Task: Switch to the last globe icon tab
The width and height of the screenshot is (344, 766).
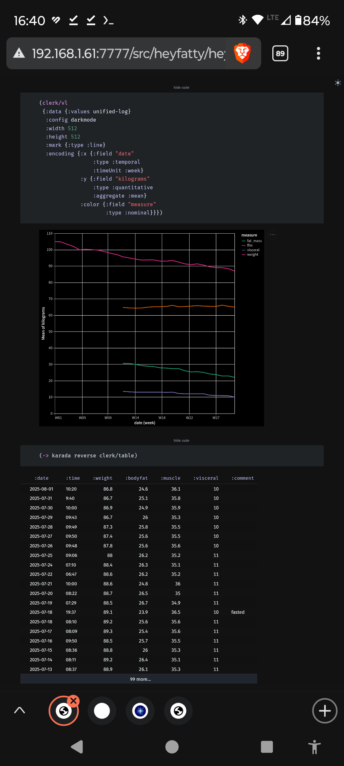Action: pyautogui.click(x=178, y=711)
